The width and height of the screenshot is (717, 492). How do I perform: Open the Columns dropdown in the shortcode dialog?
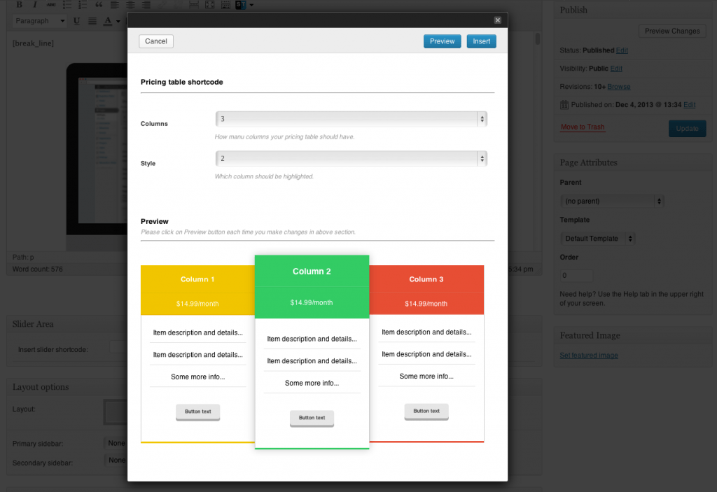tap(350, 118)
